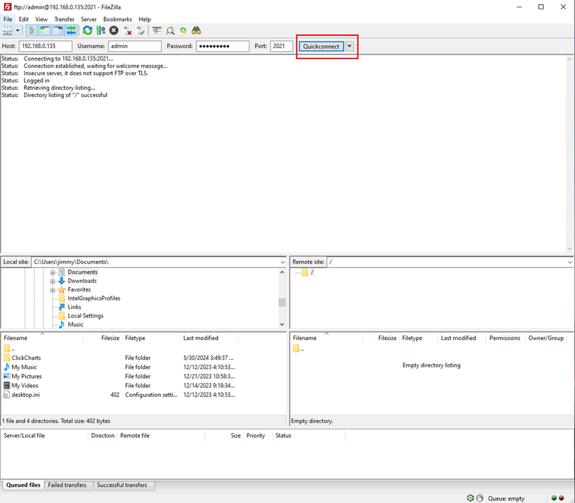Toggle the message log display
This screenshot has height=503, width=575.
click(32, 31)
